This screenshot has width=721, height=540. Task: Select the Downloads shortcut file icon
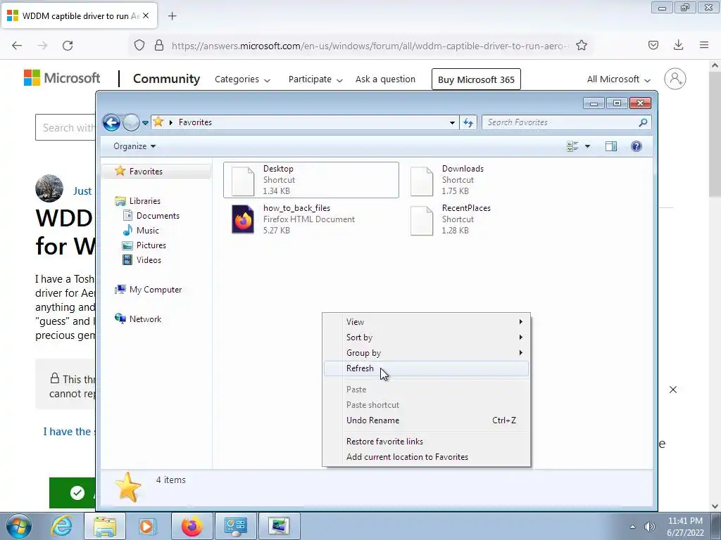(421, 181)
